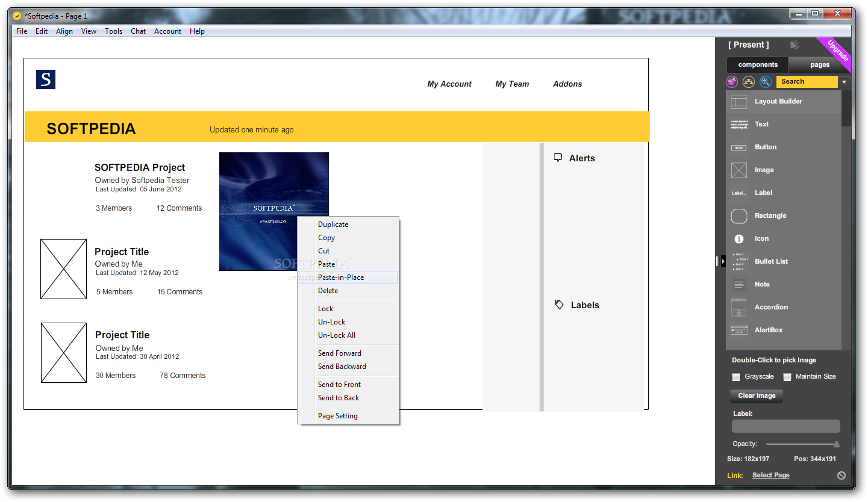The height and width of the screenshot is (502, 868).
Task: Switch to the pages tab
Action: coord(819,64)
